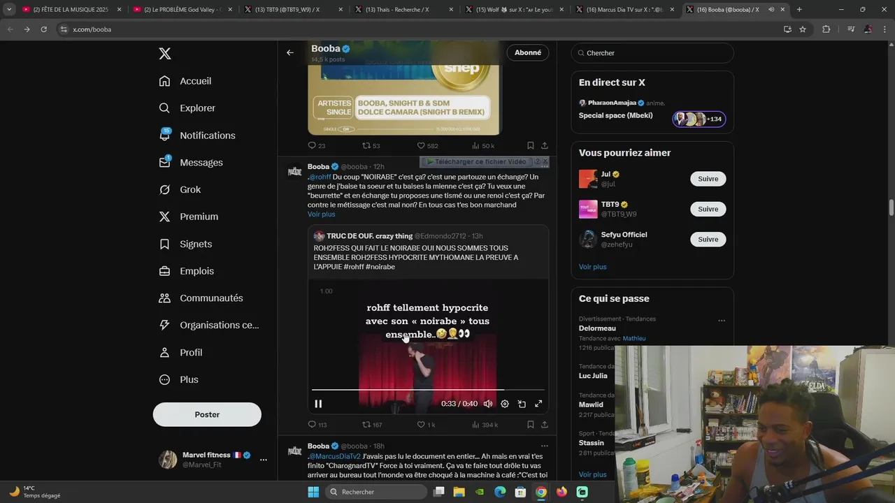Screen dimensions: 895x503
Task: Click taskbar Rechercher search box
Action: (x=376, y=492)
